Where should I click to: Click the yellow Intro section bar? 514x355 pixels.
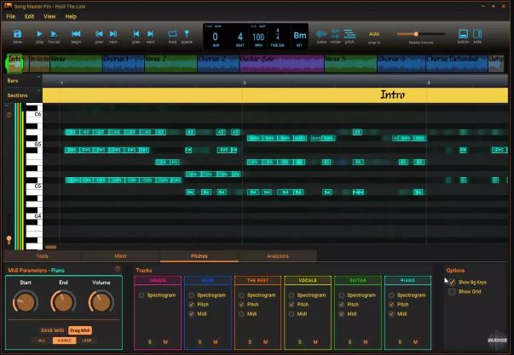pyautogui.click(x=275, y=95)
